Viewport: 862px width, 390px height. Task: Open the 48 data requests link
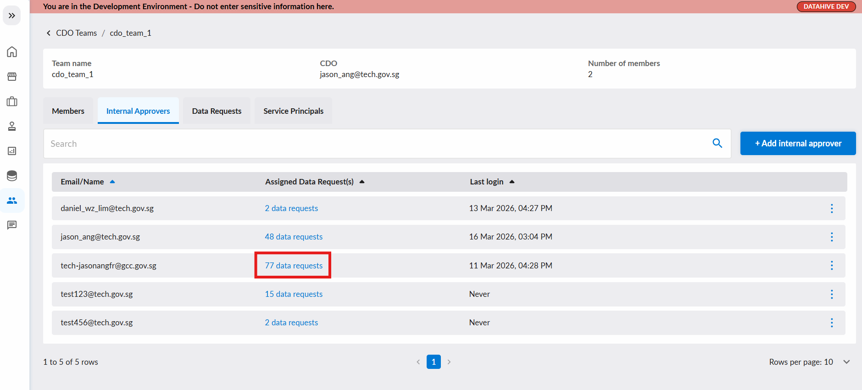[294, 237]
